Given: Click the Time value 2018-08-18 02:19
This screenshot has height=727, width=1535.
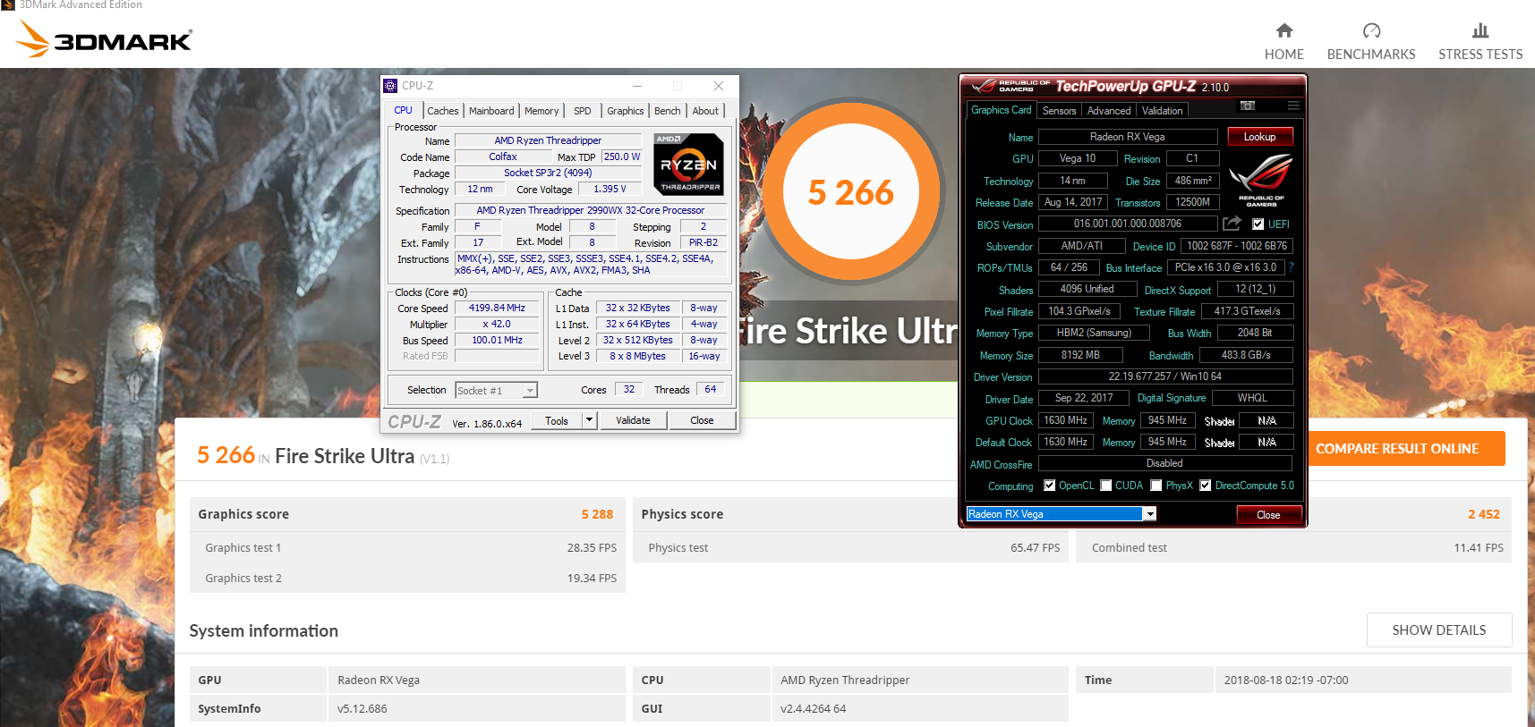Looking at the screenshot, I should 1286,680.
